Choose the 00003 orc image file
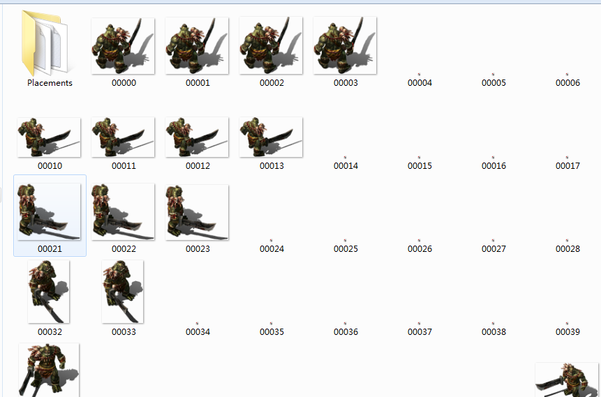 [345, 45]
